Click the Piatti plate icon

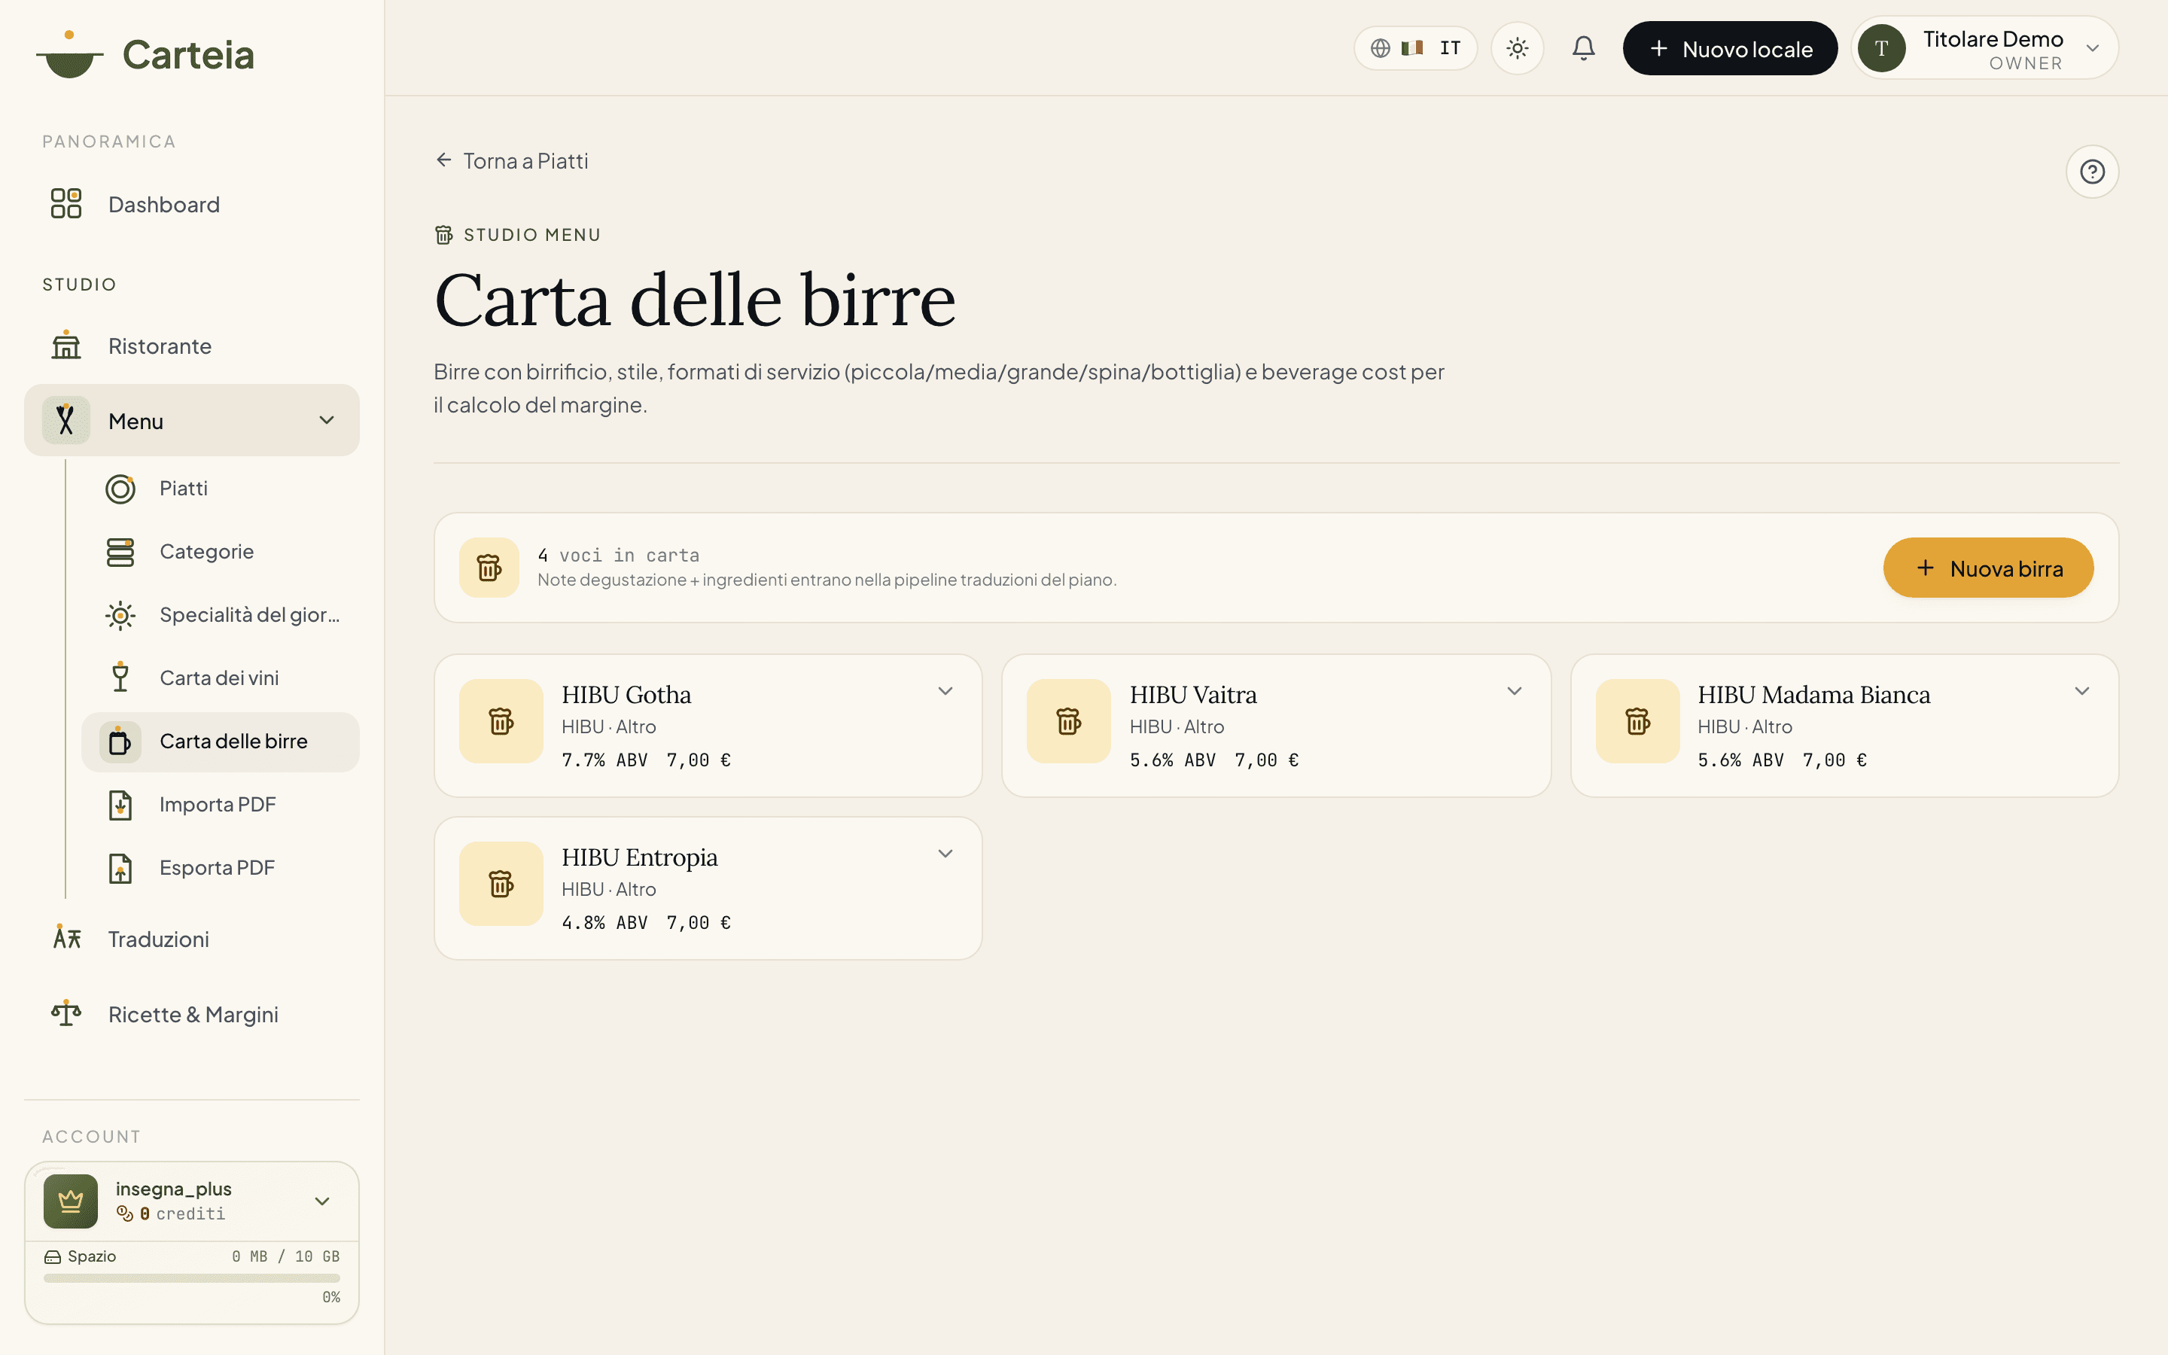[120, 489]
